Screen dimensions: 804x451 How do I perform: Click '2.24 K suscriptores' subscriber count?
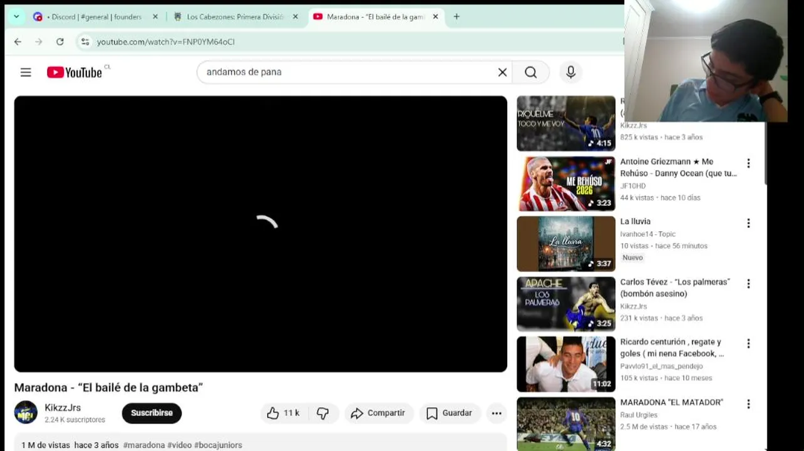[x=75, y=420]
